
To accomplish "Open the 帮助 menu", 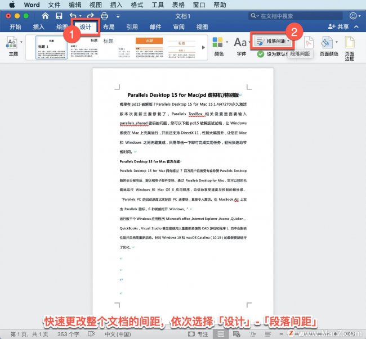I will coord(220,4).
